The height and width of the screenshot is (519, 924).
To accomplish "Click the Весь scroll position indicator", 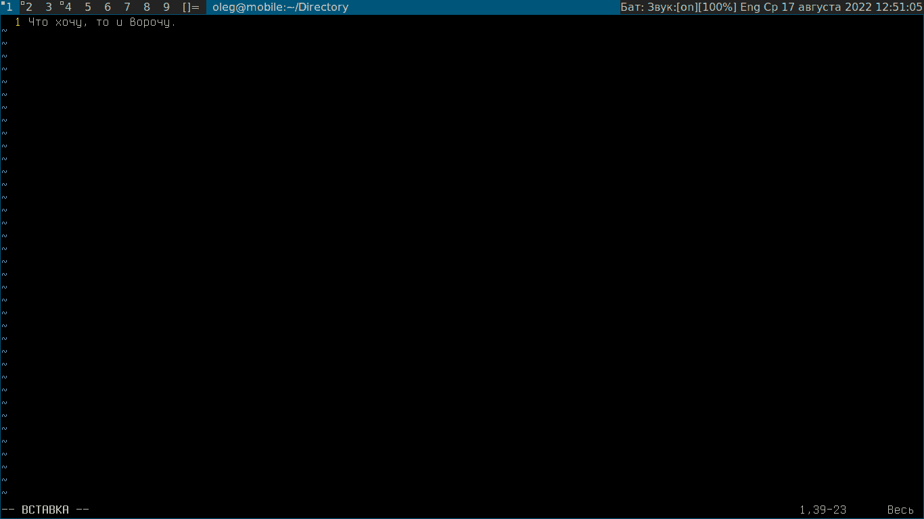I will (x=900, y=510).
